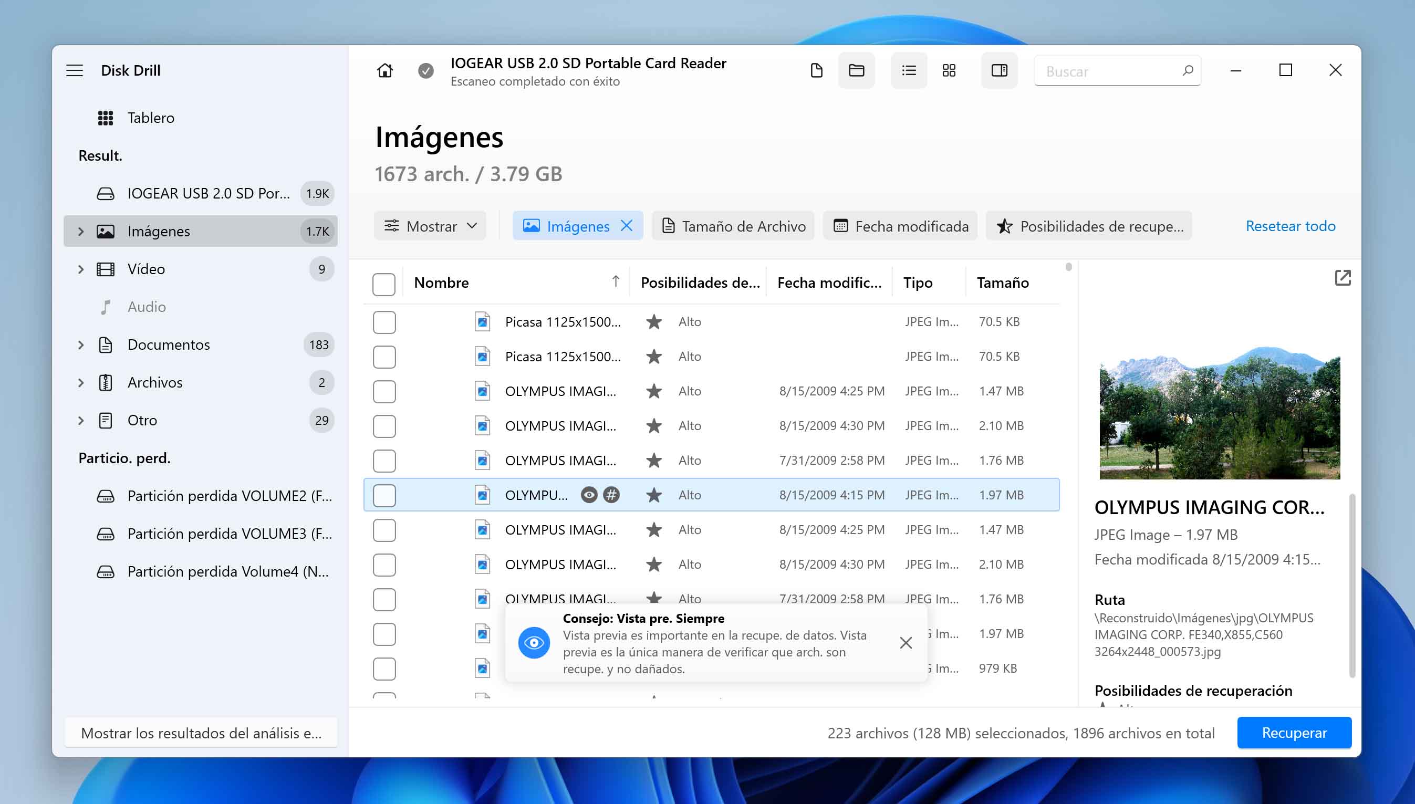This screenshot has width=1415, height=804.
Task: Open Fecha modificada filter
Action: point(900,226)
